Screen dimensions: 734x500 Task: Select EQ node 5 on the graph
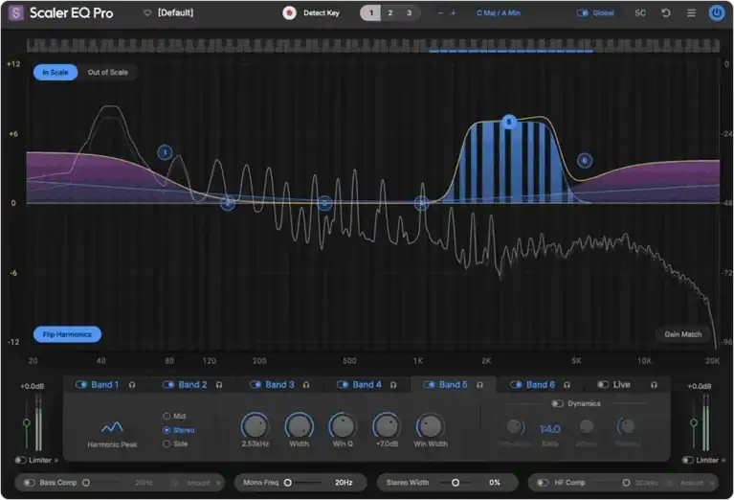pyautogui.click(x=509, y=122)
